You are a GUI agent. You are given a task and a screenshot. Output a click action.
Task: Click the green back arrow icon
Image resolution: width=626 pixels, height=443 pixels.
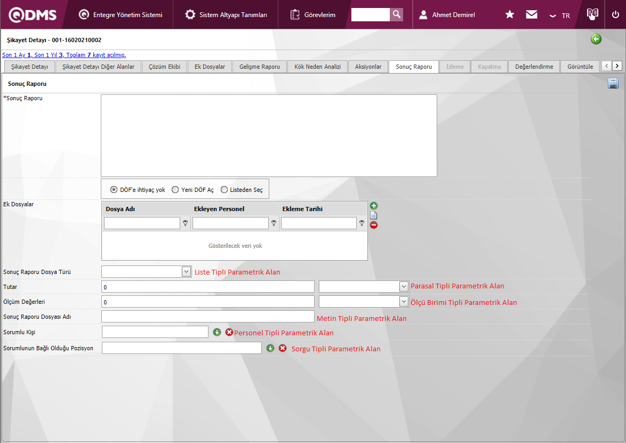(596, 39)
